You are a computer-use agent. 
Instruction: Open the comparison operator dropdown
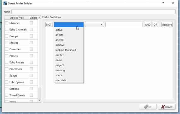95,24
